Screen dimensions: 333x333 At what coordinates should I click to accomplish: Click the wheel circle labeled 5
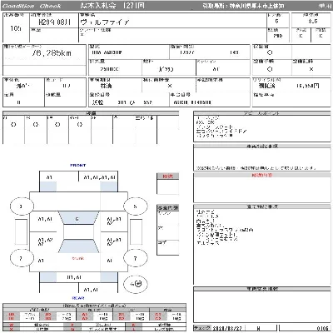coord(135,206)
